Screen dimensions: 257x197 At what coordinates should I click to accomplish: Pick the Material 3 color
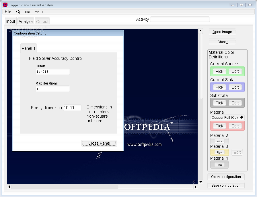click(x=219, y=152)
